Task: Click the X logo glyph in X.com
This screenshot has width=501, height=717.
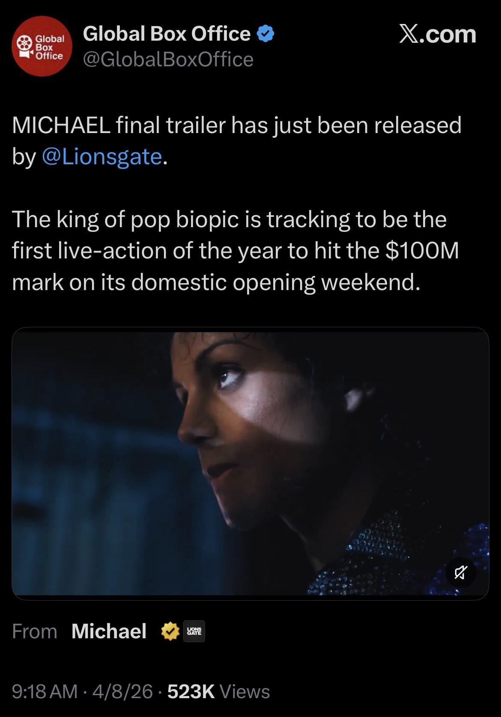Action: coord(410,34)
